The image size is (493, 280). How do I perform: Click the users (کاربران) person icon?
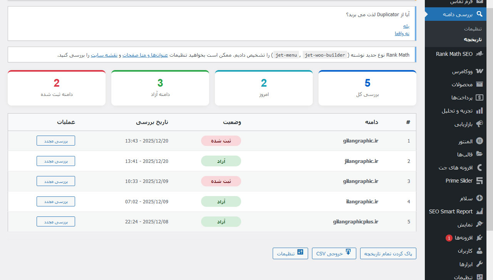pos(480,251)
